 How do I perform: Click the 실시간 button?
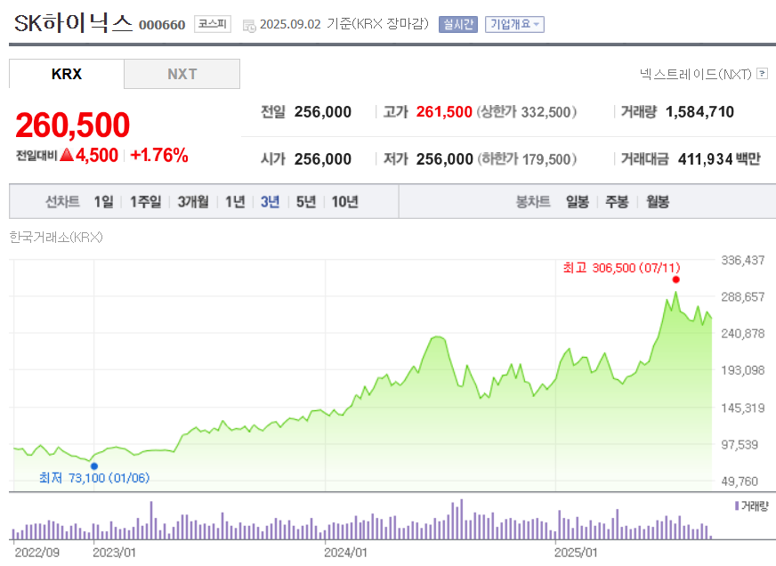(457, 24)
